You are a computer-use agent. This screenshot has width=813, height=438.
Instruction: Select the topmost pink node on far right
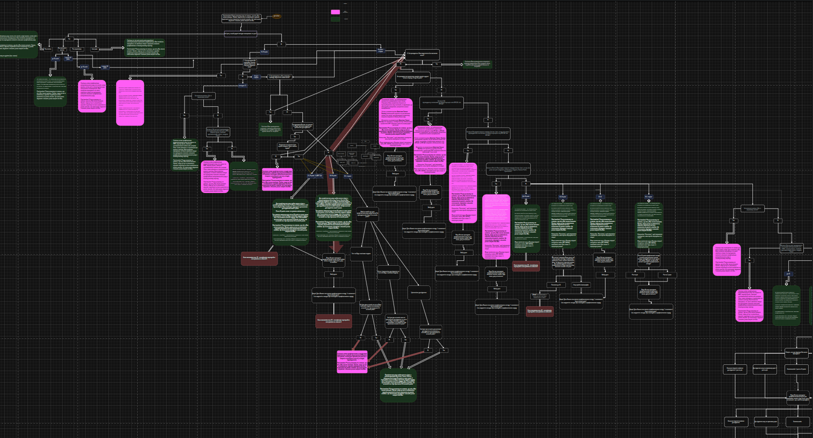pos(727,260)
